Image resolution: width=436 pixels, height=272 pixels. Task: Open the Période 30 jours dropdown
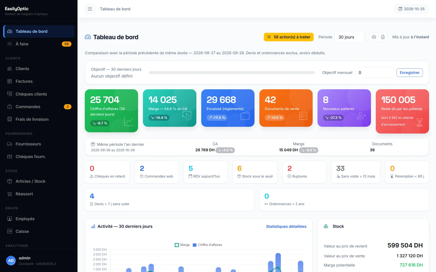coord(349,37)
